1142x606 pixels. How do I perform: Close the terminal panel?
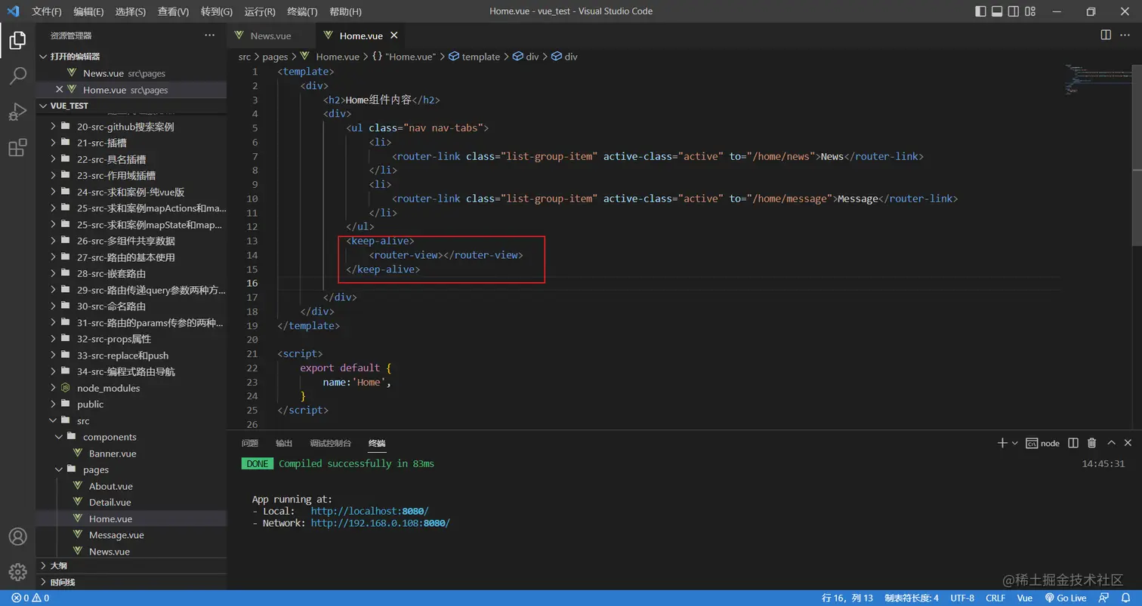pyautogui.click(x=1128, y=443)
